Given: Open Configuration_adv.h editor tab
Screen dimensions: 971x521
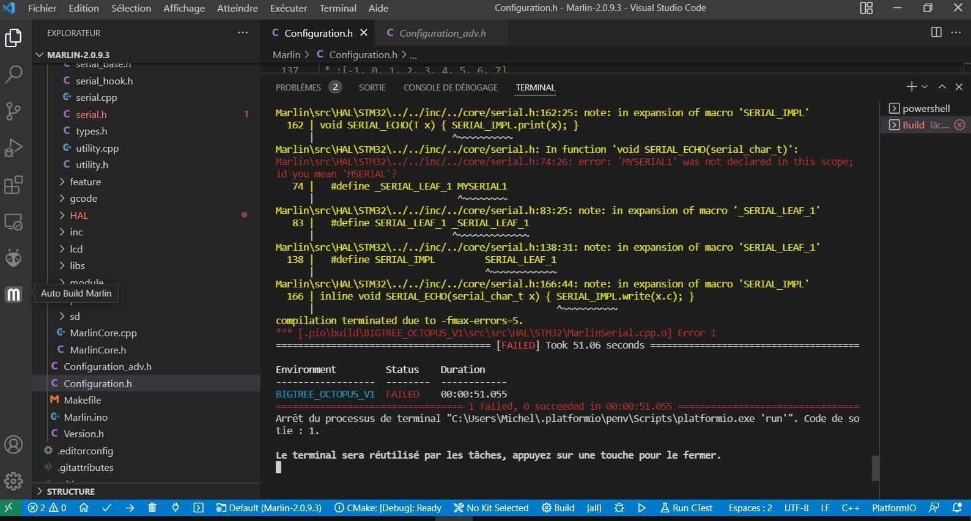Looking at the screenshot, I should 442,33.
